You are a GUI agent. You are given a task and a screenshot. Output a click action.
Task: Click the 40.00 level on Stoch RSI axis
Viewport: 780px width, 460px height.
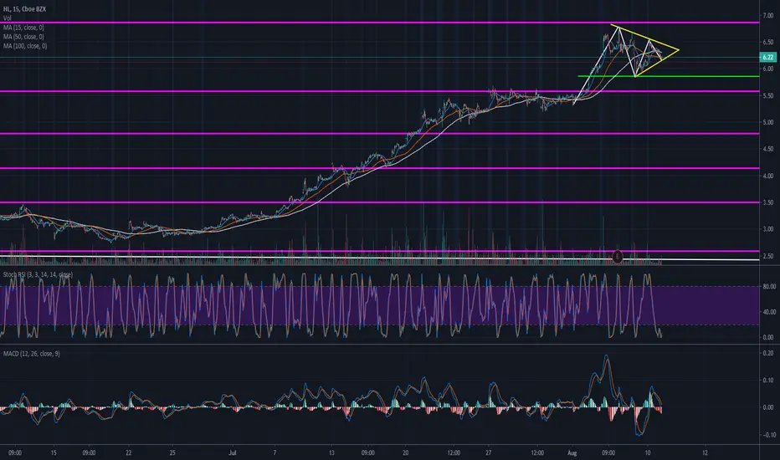[769, 312]
